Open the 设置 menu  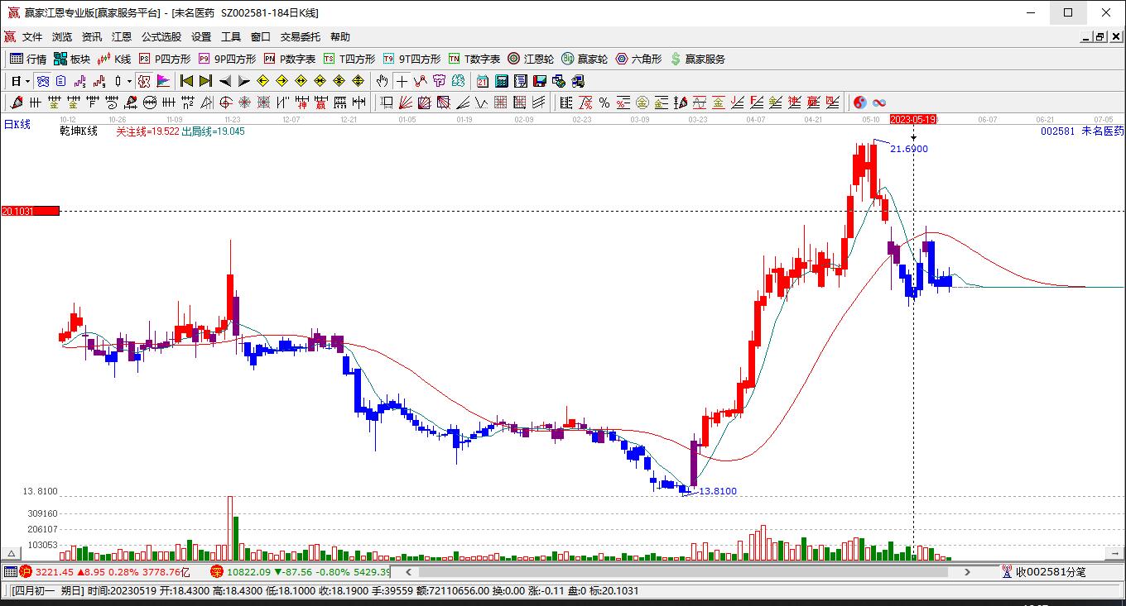click(201, 37)
